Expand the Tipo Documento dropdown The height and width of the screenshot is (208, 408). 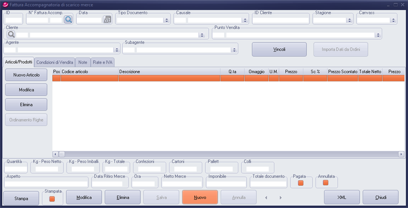166,20
